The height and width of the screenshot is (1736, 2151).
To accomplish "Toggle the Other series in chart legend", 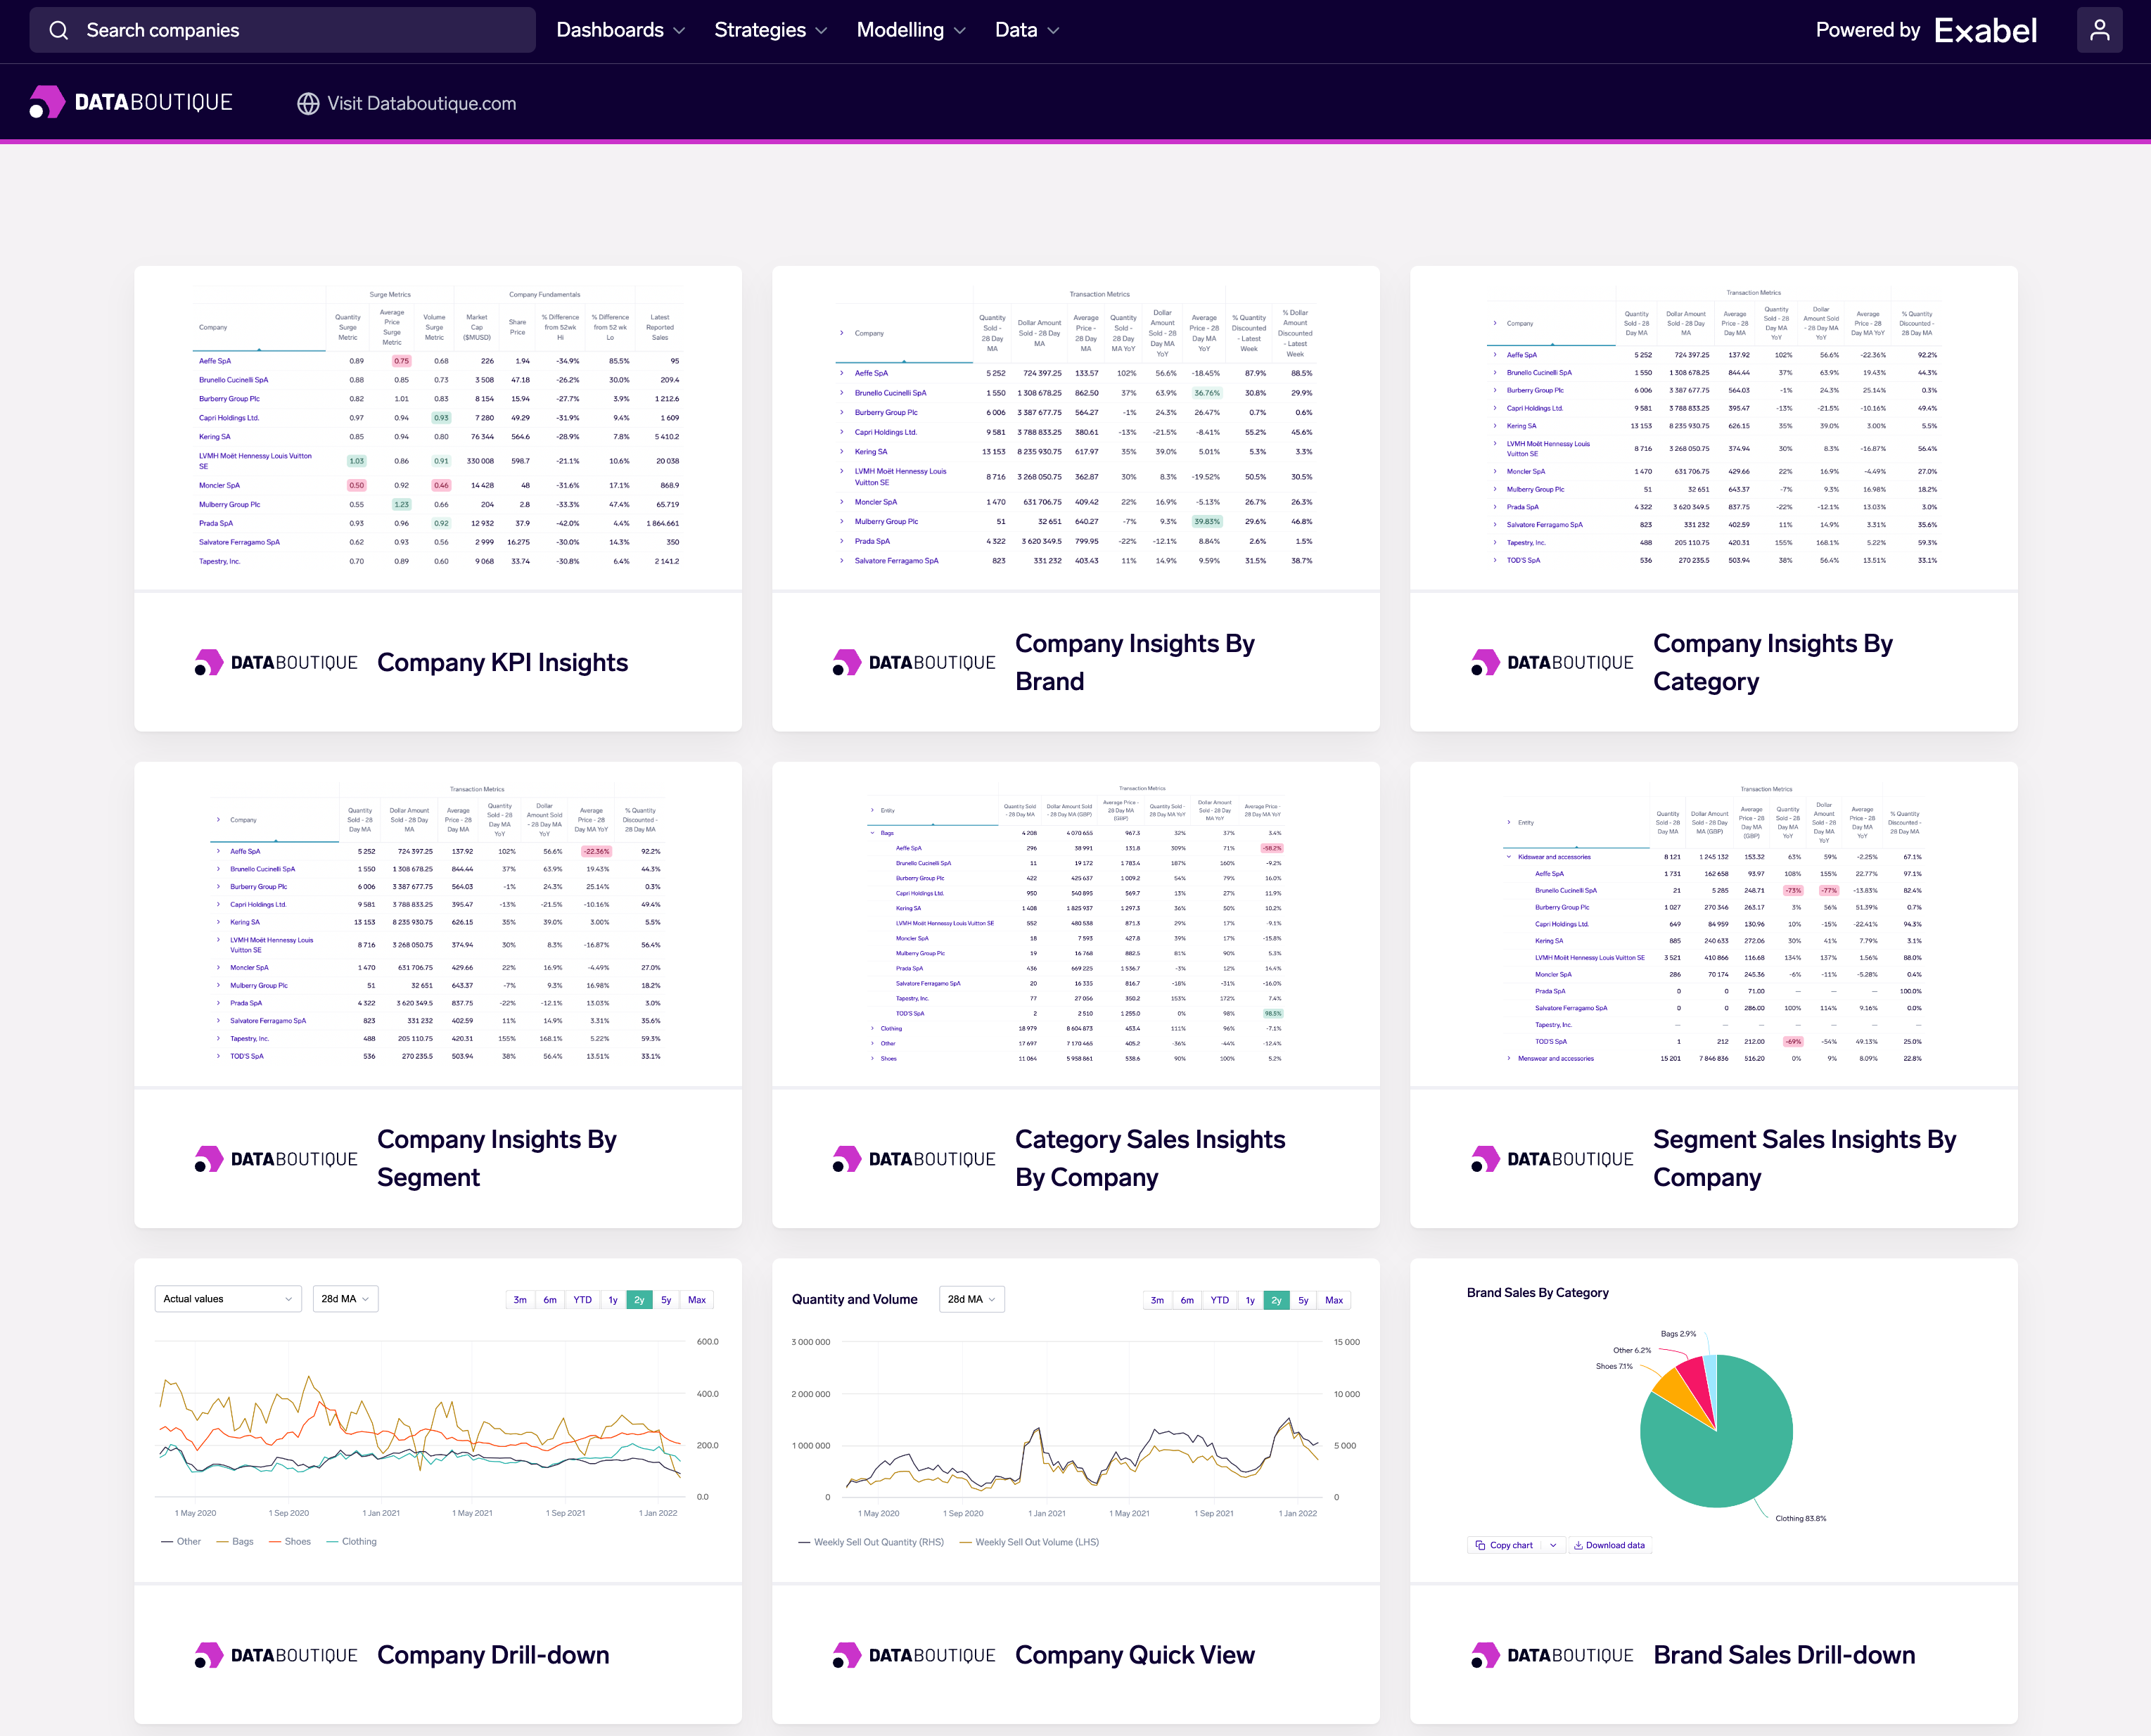I will [x=181, y=1541].
